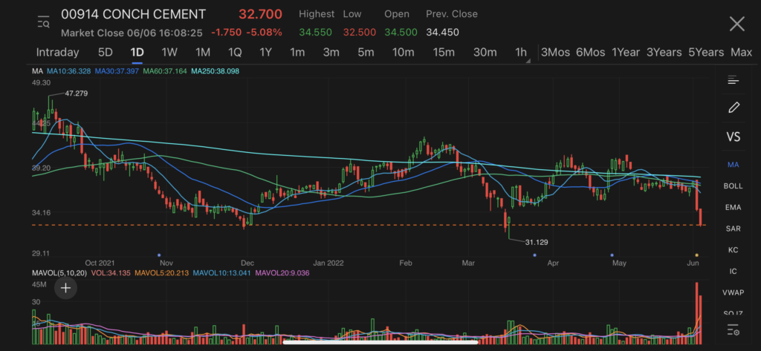The height and width of the screenshot is (351, 761).
Task: Set range to 3Years
Action: pos(664,53)
